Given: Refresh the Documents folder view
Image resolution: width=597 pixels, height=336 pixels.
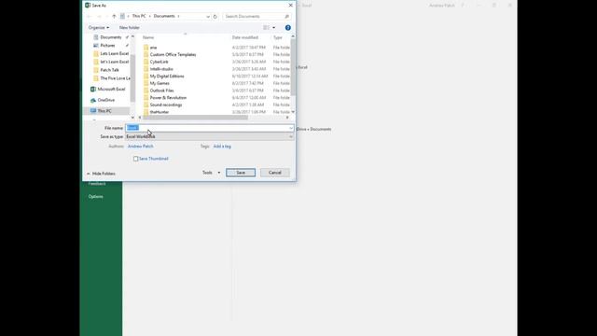Looking at the screenshot, I should (215, 17).
